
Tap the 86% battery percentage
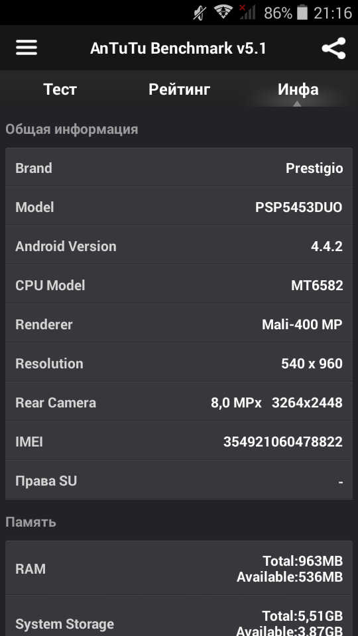pos(278,13)
